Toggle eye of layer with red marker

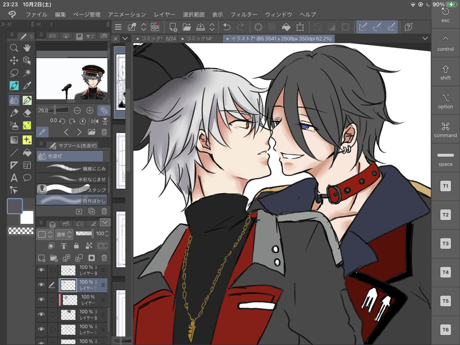pos(41,300)
